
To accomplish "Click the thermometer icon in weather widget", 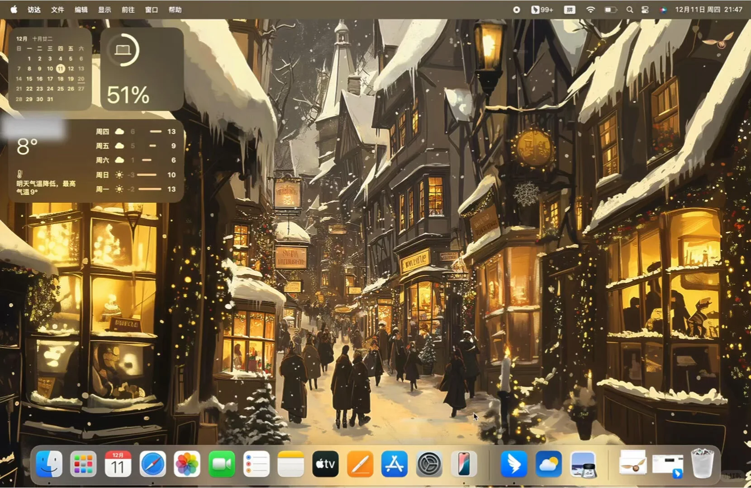I will pos(19,174).
